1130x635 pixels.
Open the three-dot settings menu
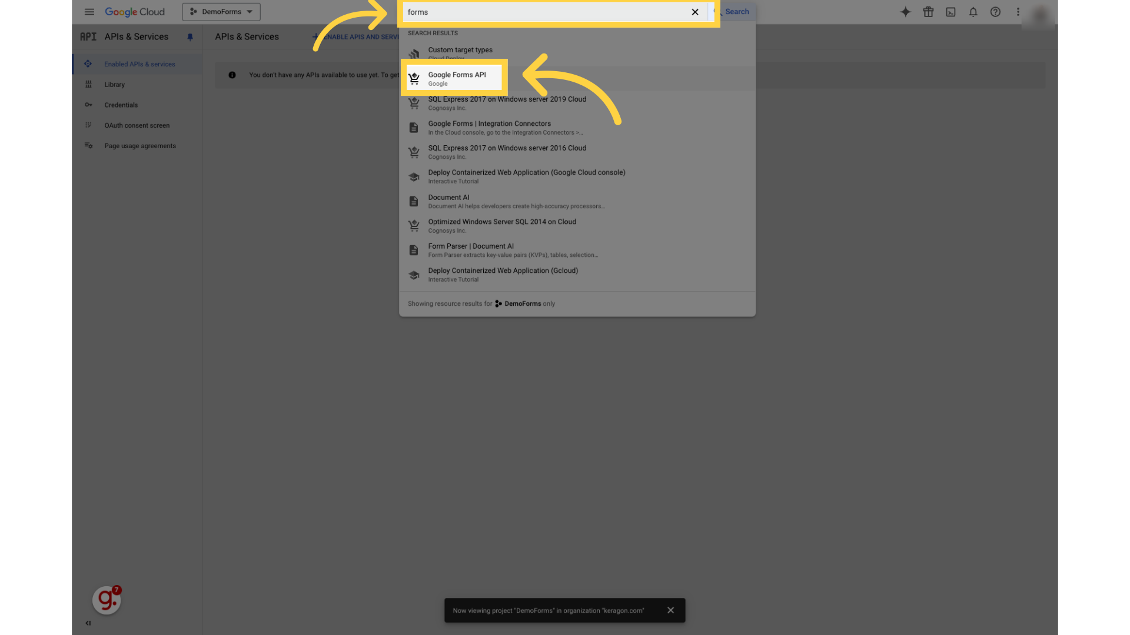coord(1018,12)
